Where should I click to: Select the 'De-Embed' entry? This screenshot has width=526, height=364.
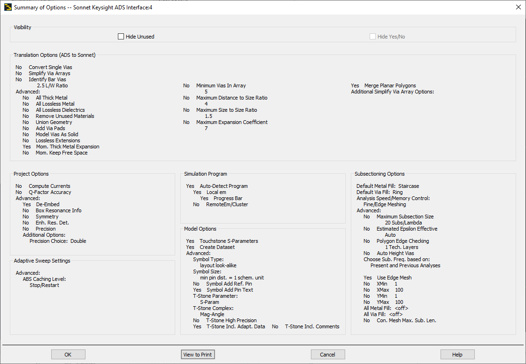[x=47, y=204]
